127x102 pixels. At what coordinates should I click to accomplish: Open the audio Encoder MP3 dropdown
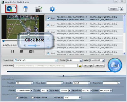tap(48, 91)
